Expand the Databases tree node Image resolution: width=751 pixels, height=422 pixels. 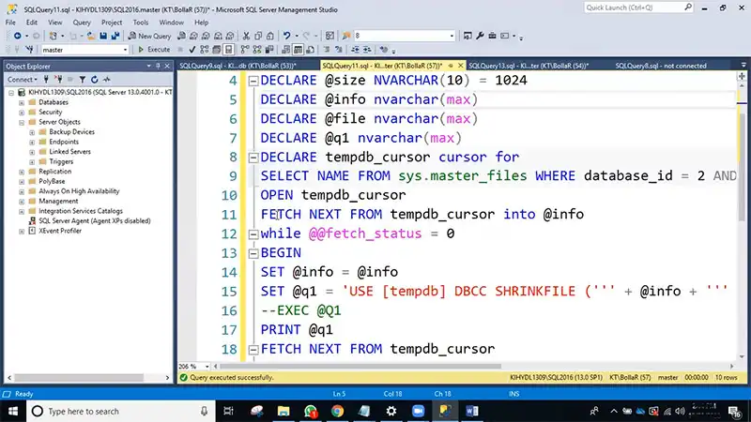pos(22,102)
